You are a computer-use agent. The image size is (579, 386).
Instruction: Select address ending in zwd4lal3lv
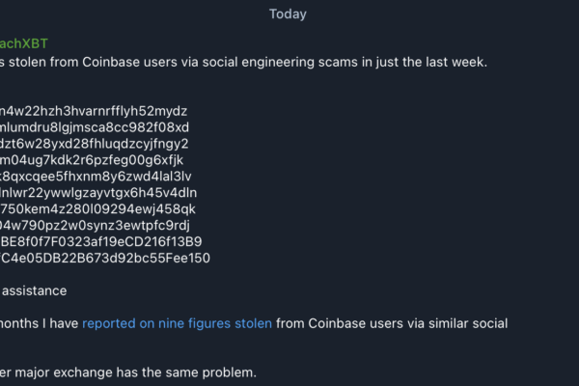click(96, 177)
